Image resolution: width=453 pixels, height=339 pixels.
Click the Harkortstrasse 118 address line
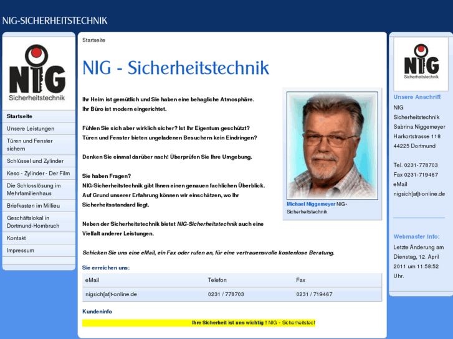[x=417, y=136]
